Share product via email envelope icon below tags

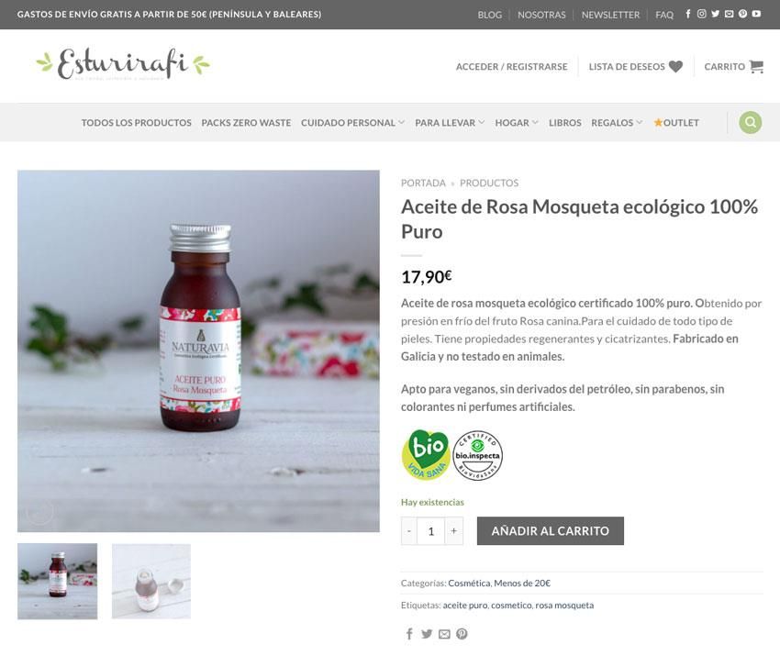pyautogui.click(x=444, y=634)
